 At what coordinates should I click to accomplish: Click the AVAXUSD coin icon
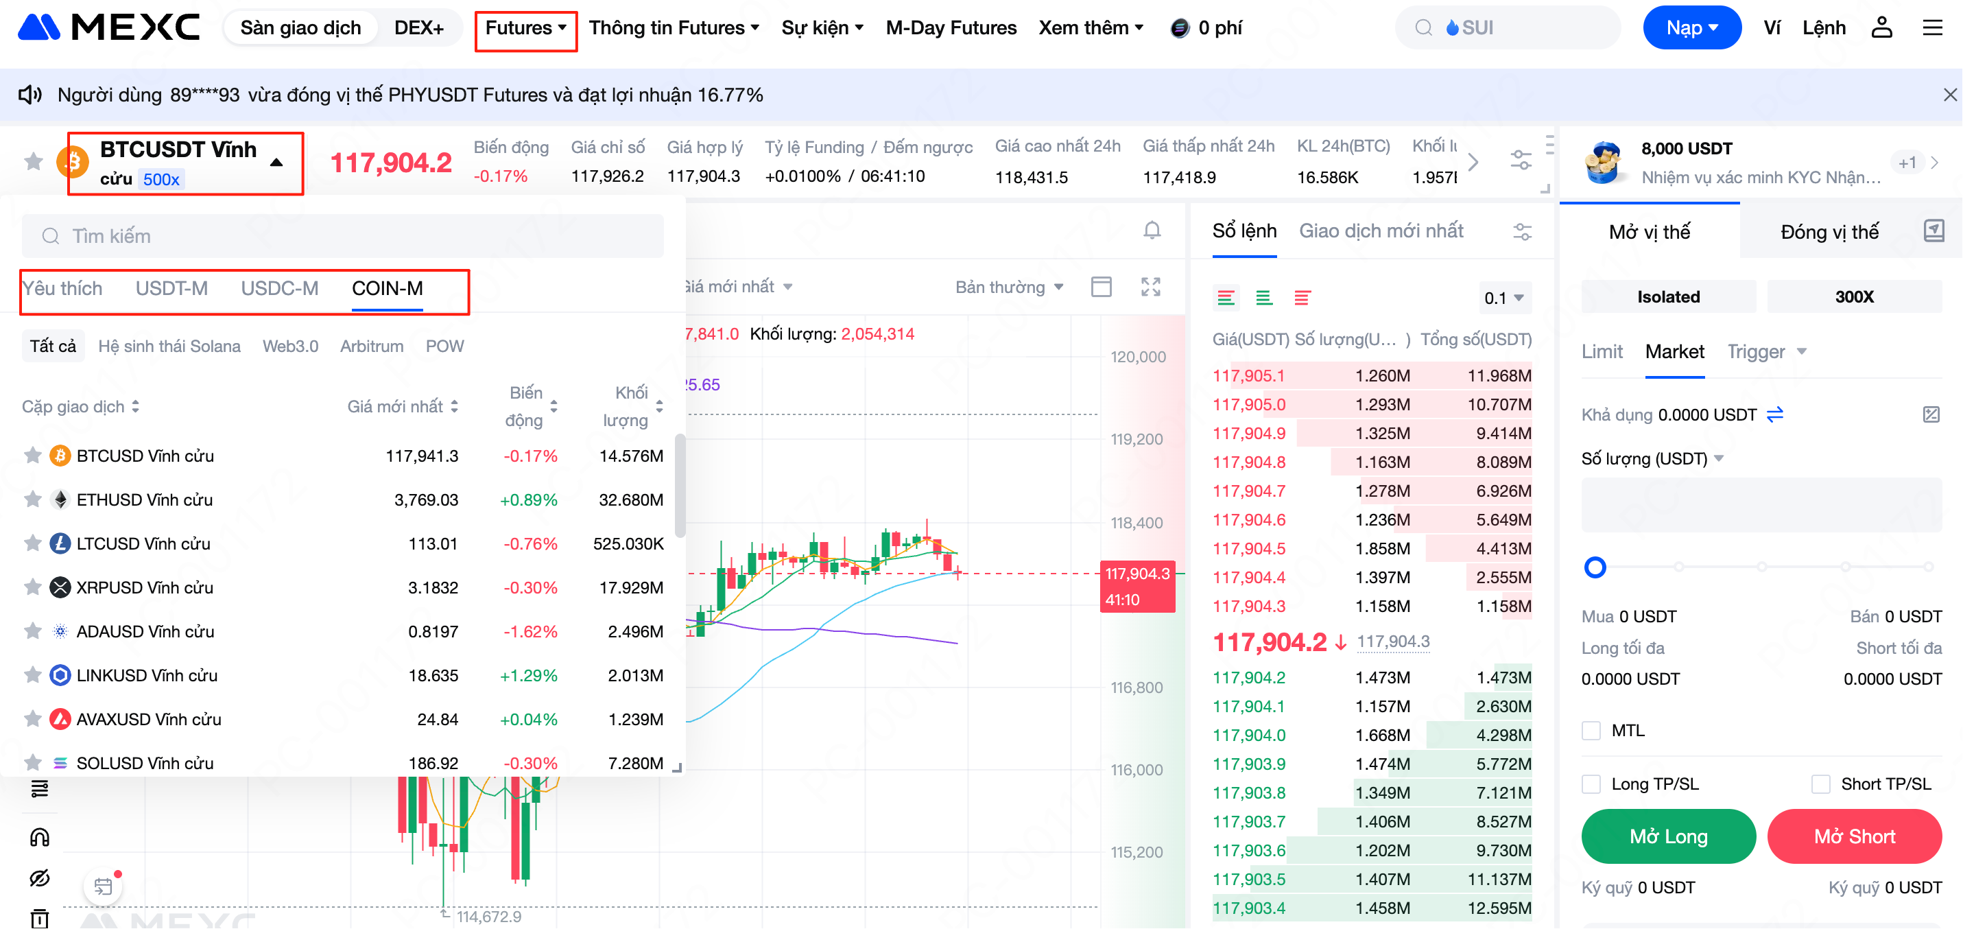pyautogui.click(x=60, y=720)
